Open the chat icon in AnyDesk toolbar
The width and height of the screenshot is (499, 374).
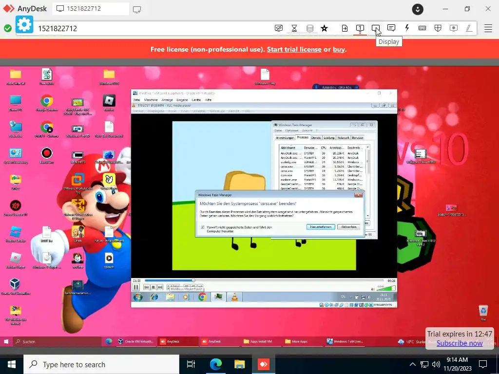(x=391, y=28)
